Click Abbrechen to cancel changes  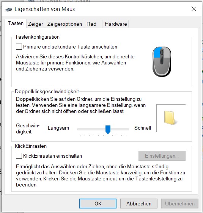click(x=139, y=204)
